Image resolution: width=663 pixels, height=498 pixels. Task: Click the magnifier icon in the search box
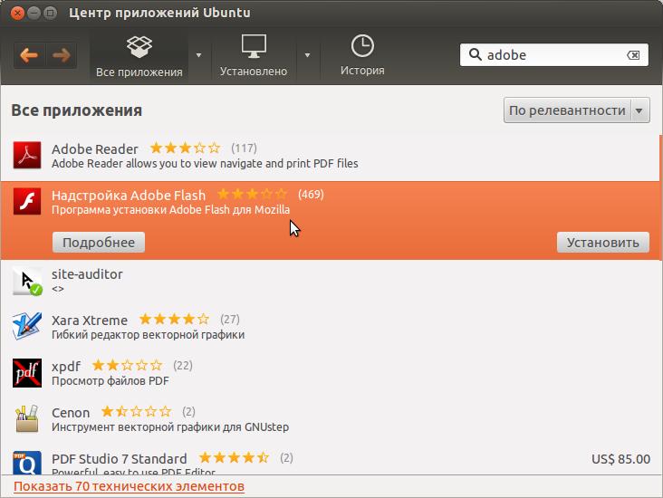[476, 54]
